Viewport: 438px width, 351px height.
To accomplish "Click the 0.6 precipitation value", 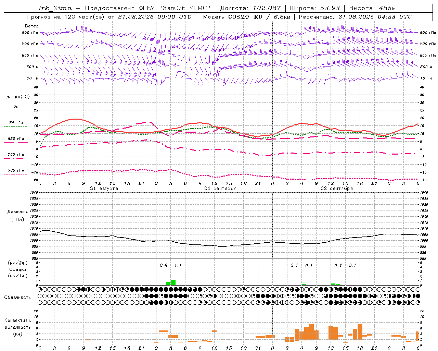I will (x=164, y=266).
